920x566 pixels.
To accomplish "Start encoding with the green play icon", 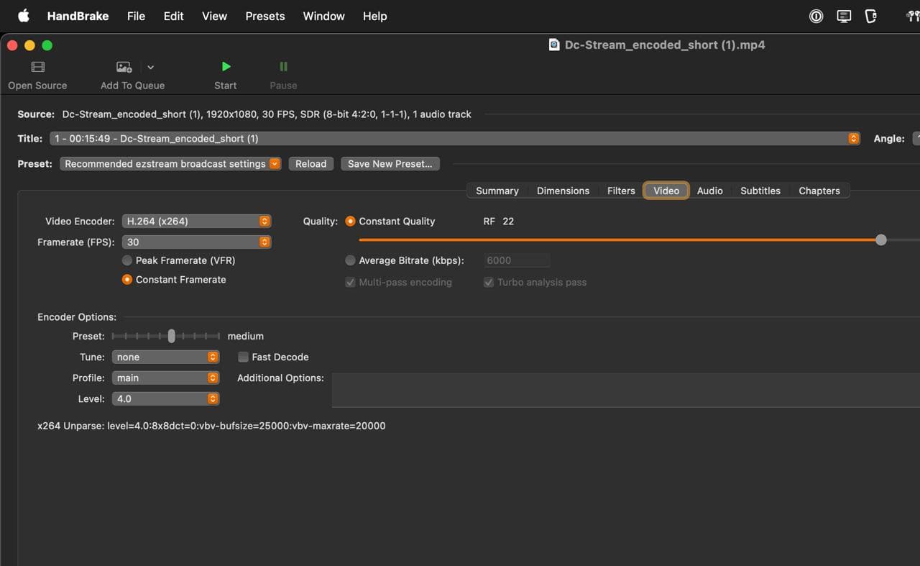I will [x=226, y=67].
